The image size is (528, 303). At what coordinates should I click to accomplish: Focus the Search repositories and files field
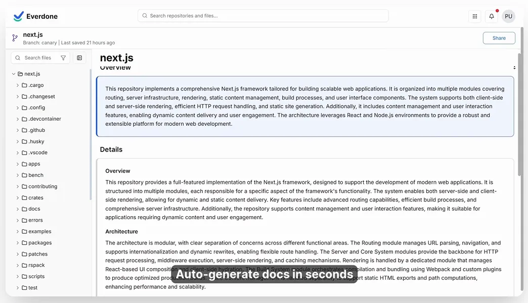pos(263,16)
